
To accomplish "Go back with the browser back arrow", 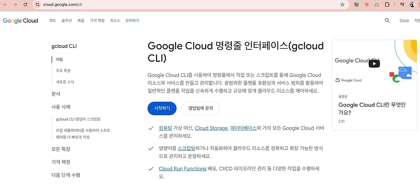I will point(5,5).
